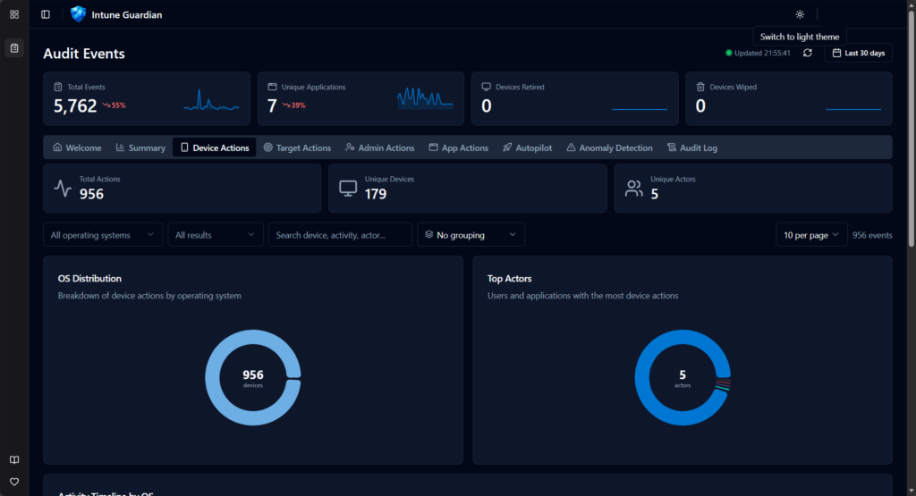Viewport: 916px width, 496px height.
Task: Click the heart icon in sidebar
Action: (x=14, y=482)
